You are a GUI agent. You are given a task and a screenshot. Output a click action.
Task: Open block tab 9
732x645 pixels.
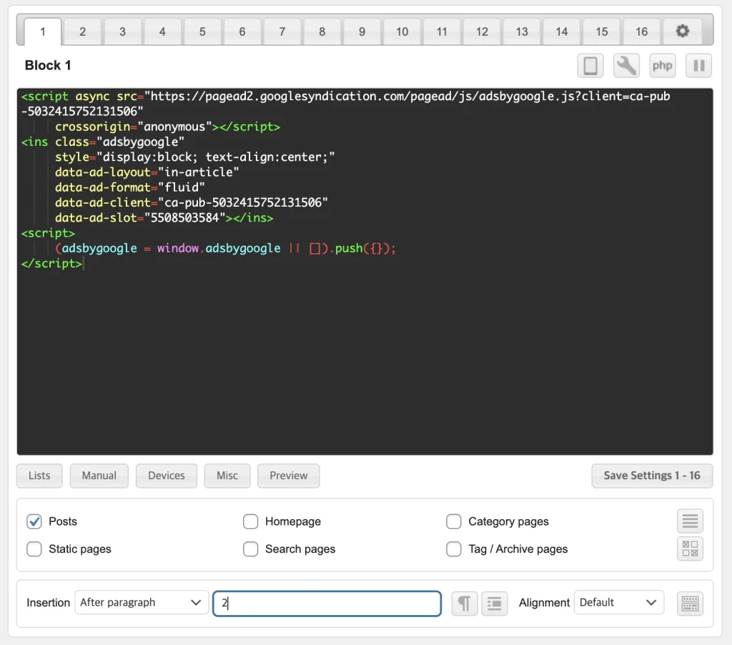(x=362, y=31)
